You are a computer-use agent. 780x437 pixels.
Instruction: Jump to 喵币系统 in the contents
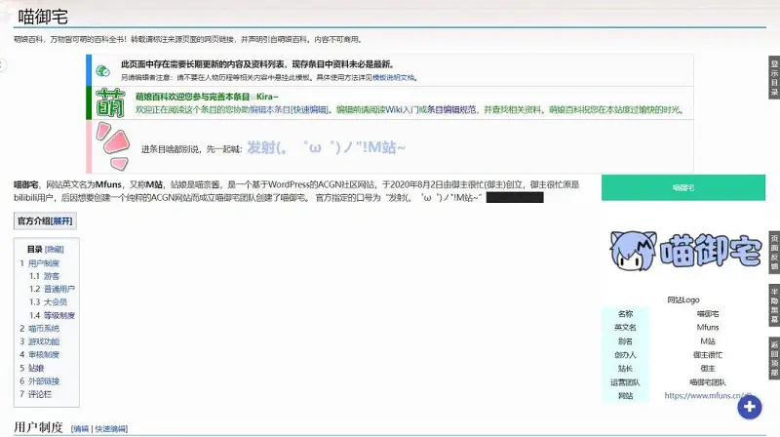[x=44, y=329]
